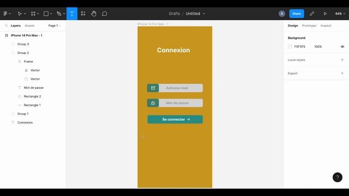Open the Resources components tool

[83, 14]
